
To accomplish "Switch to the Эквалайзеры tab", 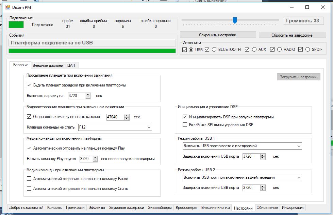I will point(160,208).
